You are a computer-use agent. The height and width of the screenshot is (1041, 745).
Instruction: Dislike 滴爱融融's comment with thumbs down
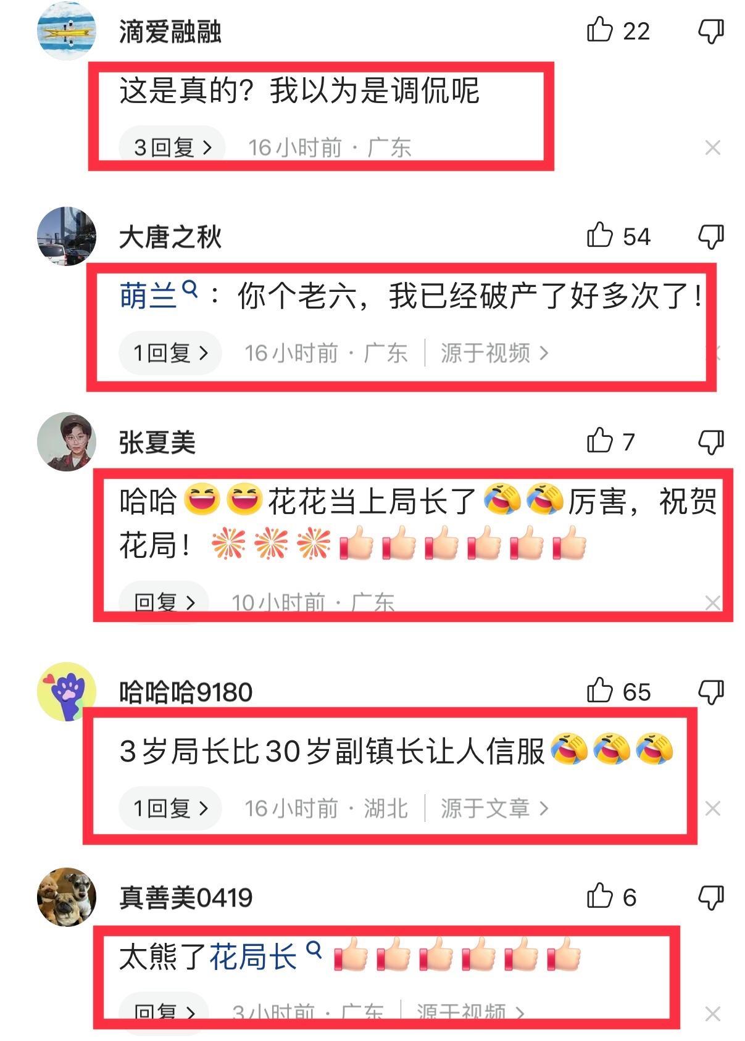(710, 30)
